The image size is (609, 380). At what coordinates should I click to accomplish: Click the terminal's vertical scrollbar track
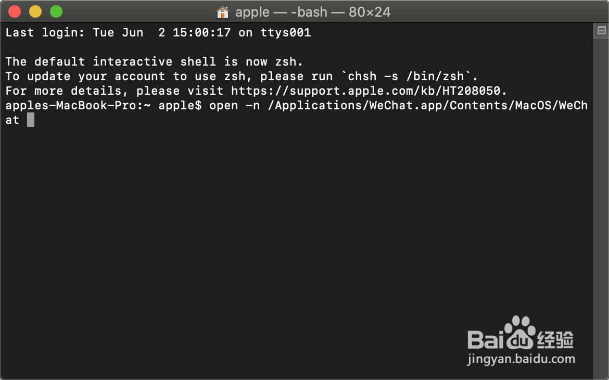click(x=601, y=208)
